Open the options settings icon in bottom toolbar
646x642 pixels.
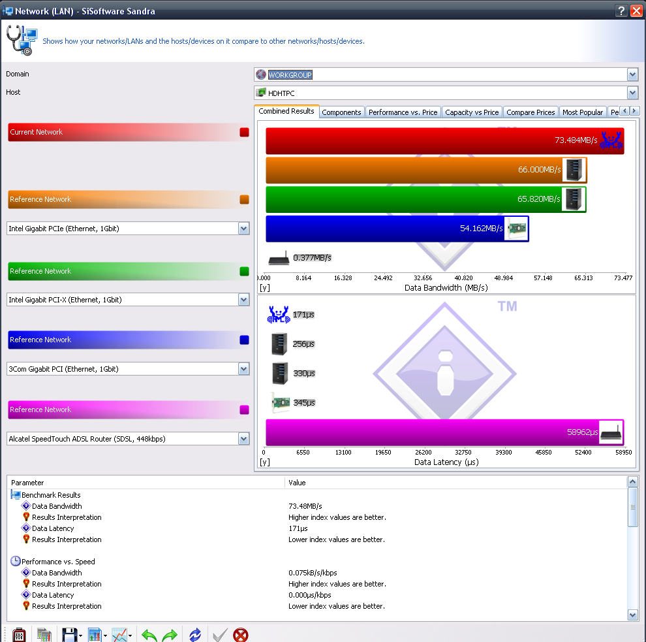(x=19, y=635)
